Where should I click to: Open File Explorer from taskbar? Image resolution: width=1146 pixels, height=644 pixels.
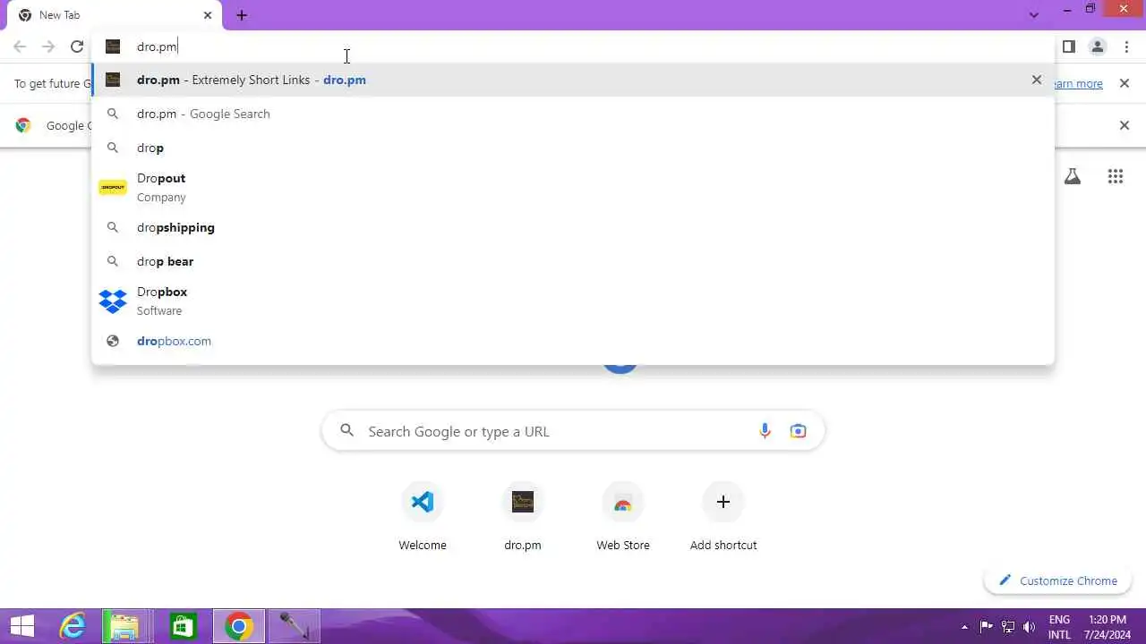pyautogui.click(x=126, y=626)
